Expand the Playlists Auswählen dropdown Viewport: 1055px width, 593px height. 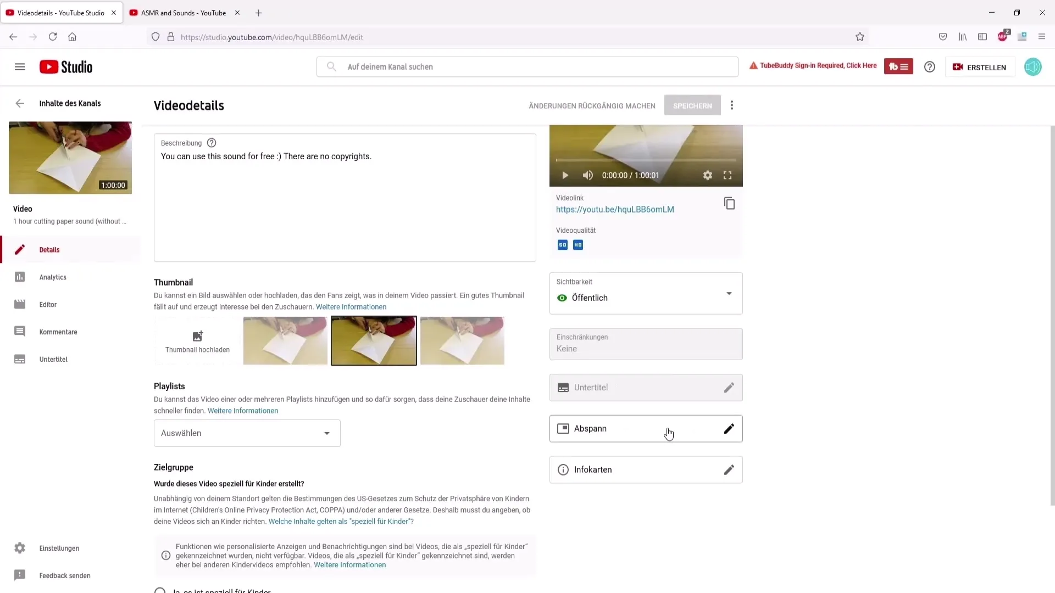246,432
